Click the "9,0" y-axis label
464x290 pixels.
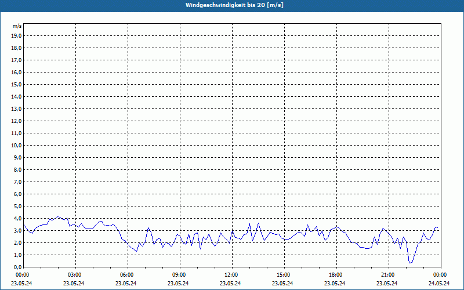[x=17, y=157]
